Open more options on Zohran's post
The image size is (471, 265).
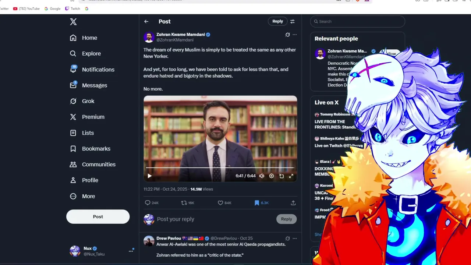click(294, 35)
